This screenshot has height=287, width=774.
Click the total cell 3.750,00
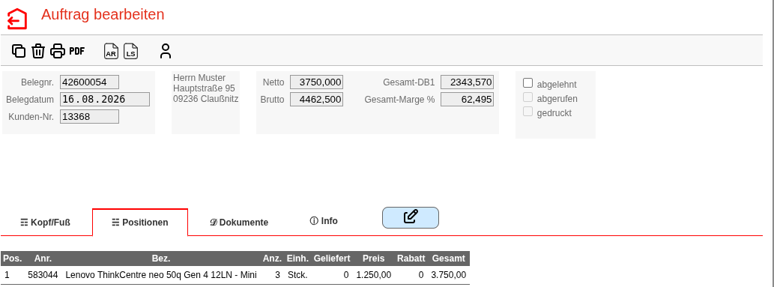click(x=448, y=275)
